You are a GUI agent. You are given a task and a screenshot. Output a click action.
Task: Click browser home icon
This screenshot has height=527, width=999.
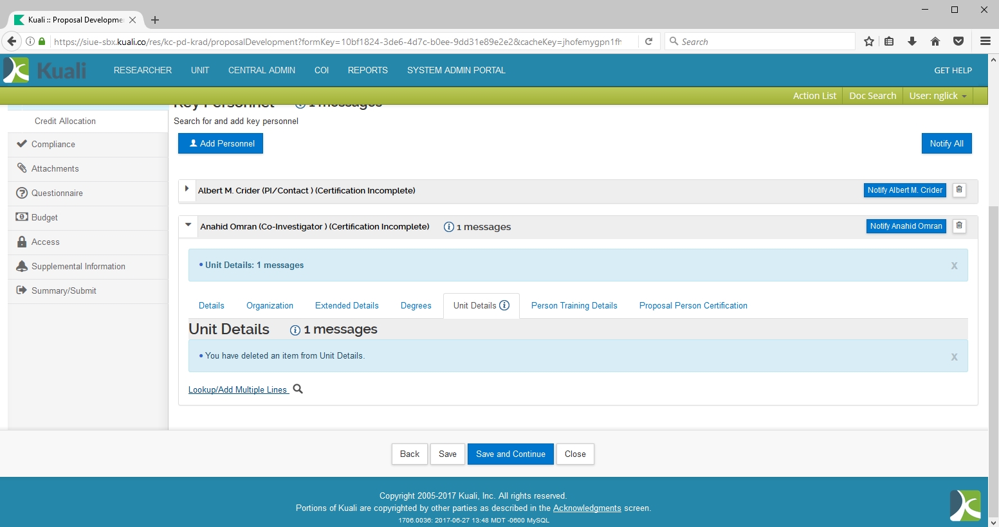pyautogui.click(x=935, y=42)
